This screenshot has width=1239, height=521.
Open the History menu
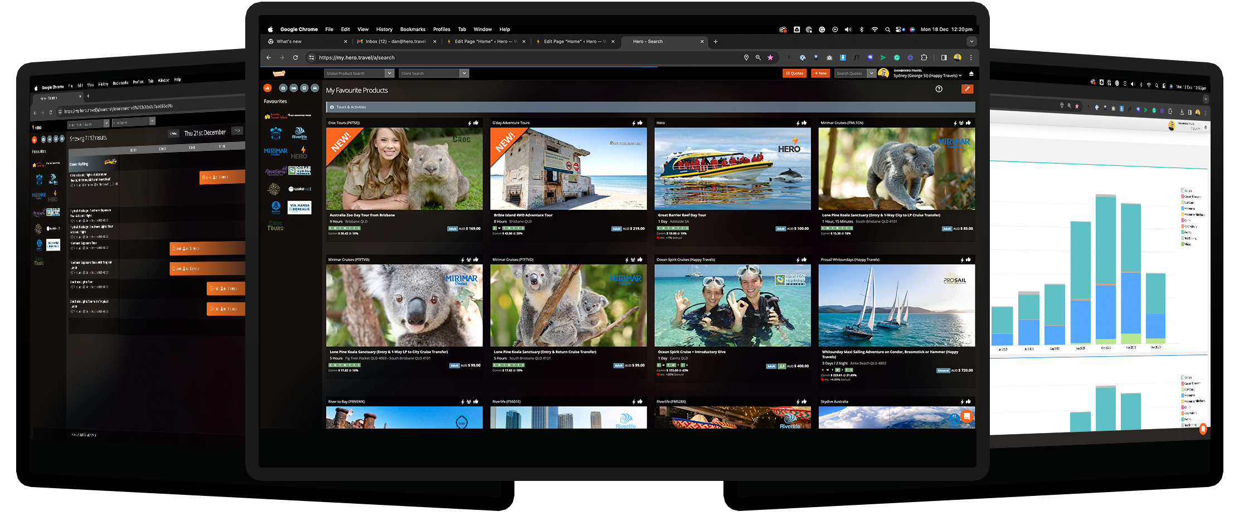pos(384,30)
